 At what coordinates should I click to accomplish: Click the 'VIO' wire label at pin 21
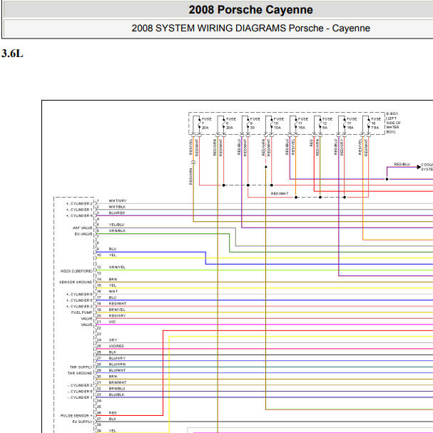[112, 322]
